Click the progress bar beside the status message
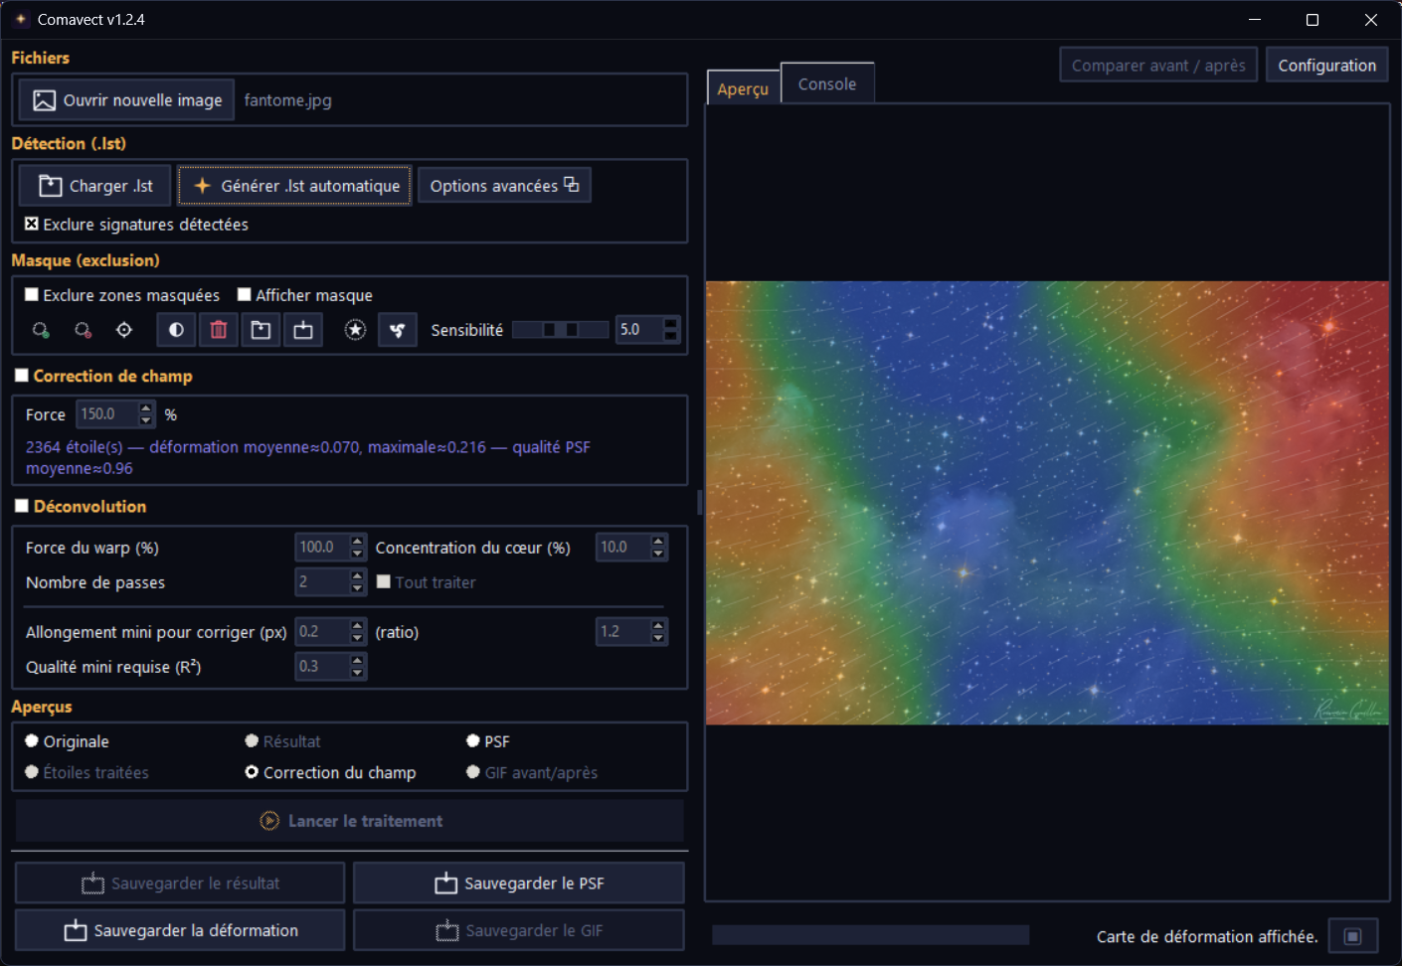The width and height of the screenshot is (1402, 966). 871,935
